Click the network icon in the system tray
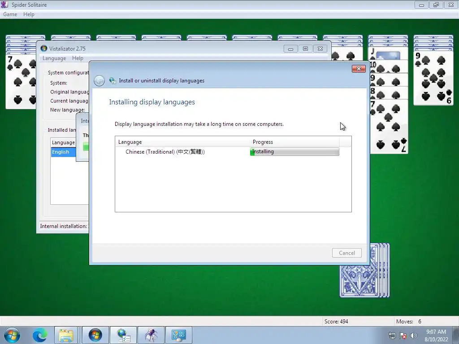The height and width of the screenshot is (344, 459). tap(392, 335)
